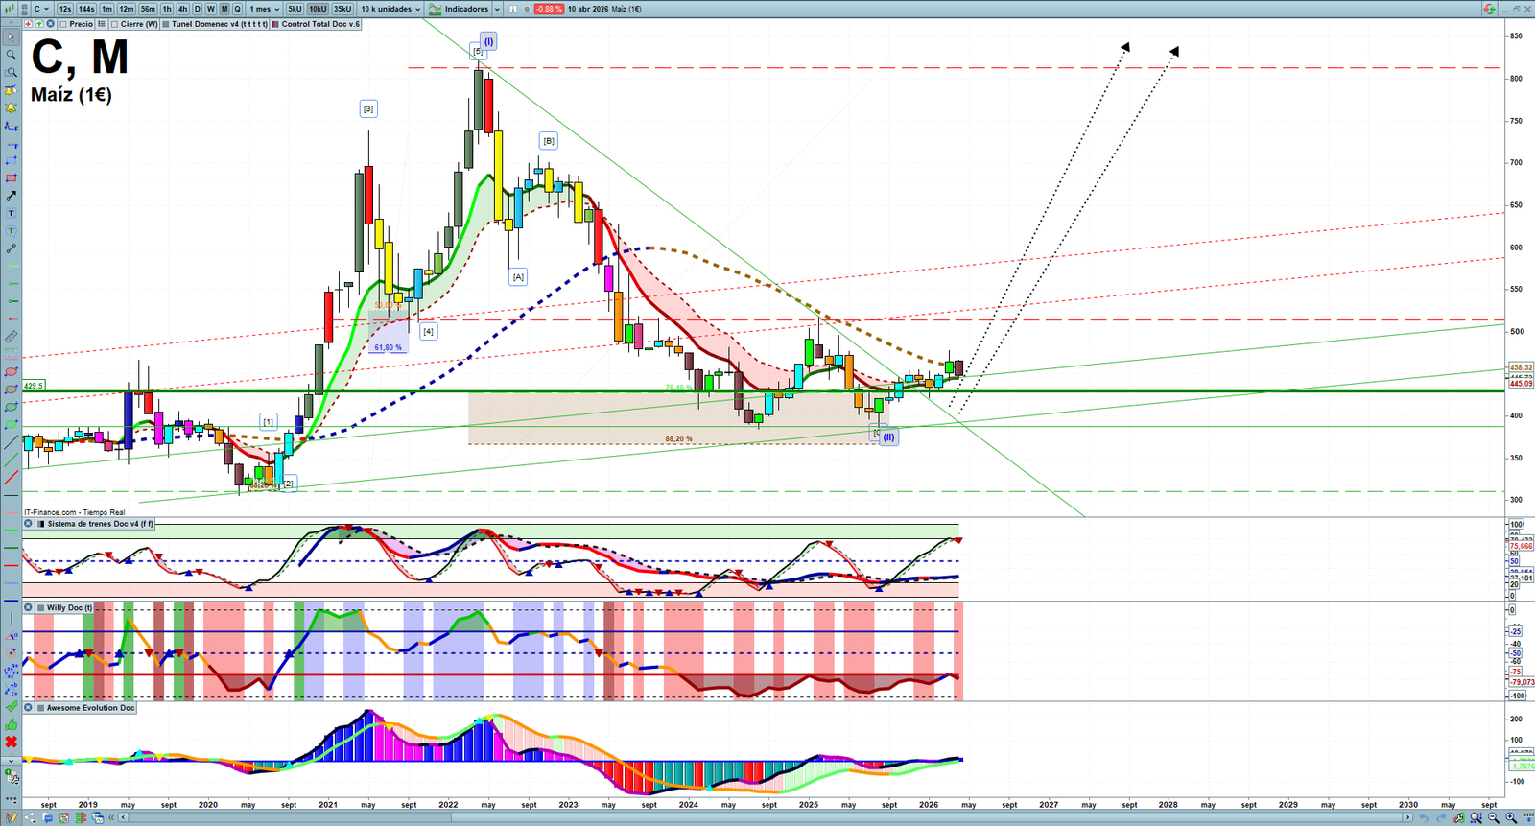Screen dimensions: 1535x826
Task: Switch to the 12s timeframe
Action: click(x=64, y=9)
